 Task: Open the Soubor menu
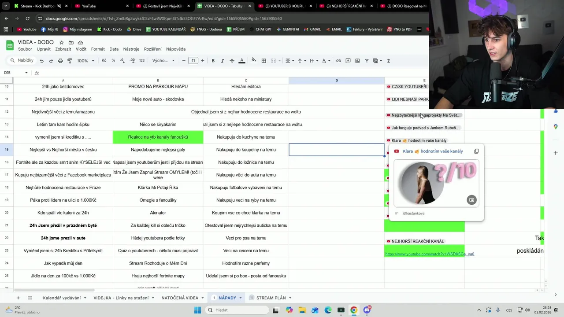[x=25, y=49]
